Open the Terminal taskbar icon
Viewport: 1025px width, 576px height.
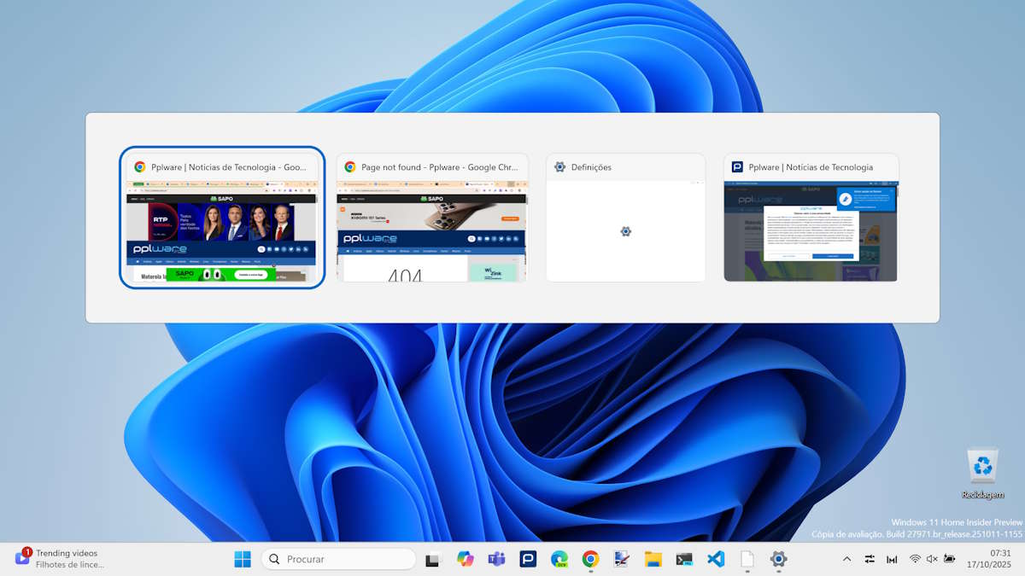point(684,559)
